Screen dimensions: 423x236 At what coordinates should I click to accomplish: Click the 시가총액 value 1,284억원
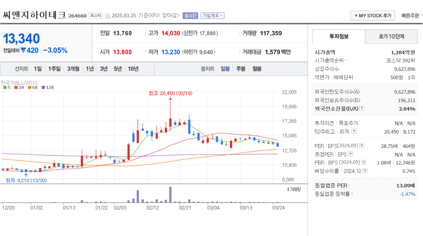tap(403, 52)
